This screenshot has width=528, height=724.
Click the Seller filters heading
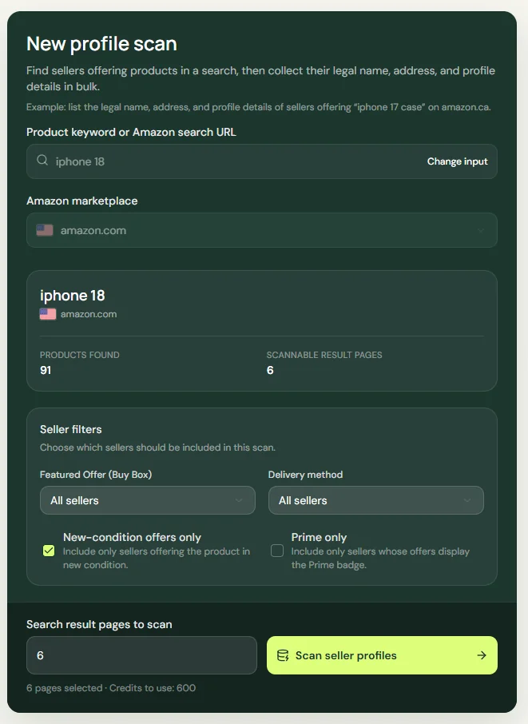(x=70, y=429)
